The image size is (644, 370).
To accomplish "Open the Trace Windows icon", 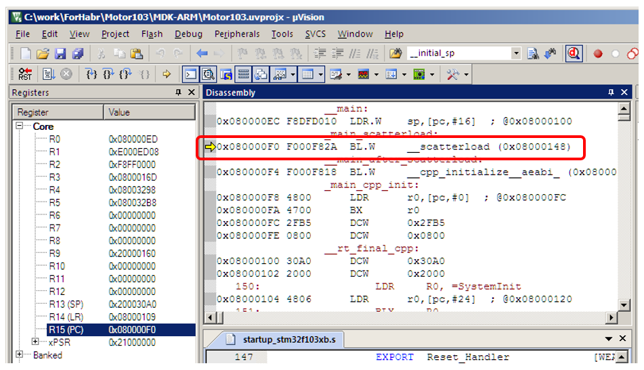I will click(391, 74).
